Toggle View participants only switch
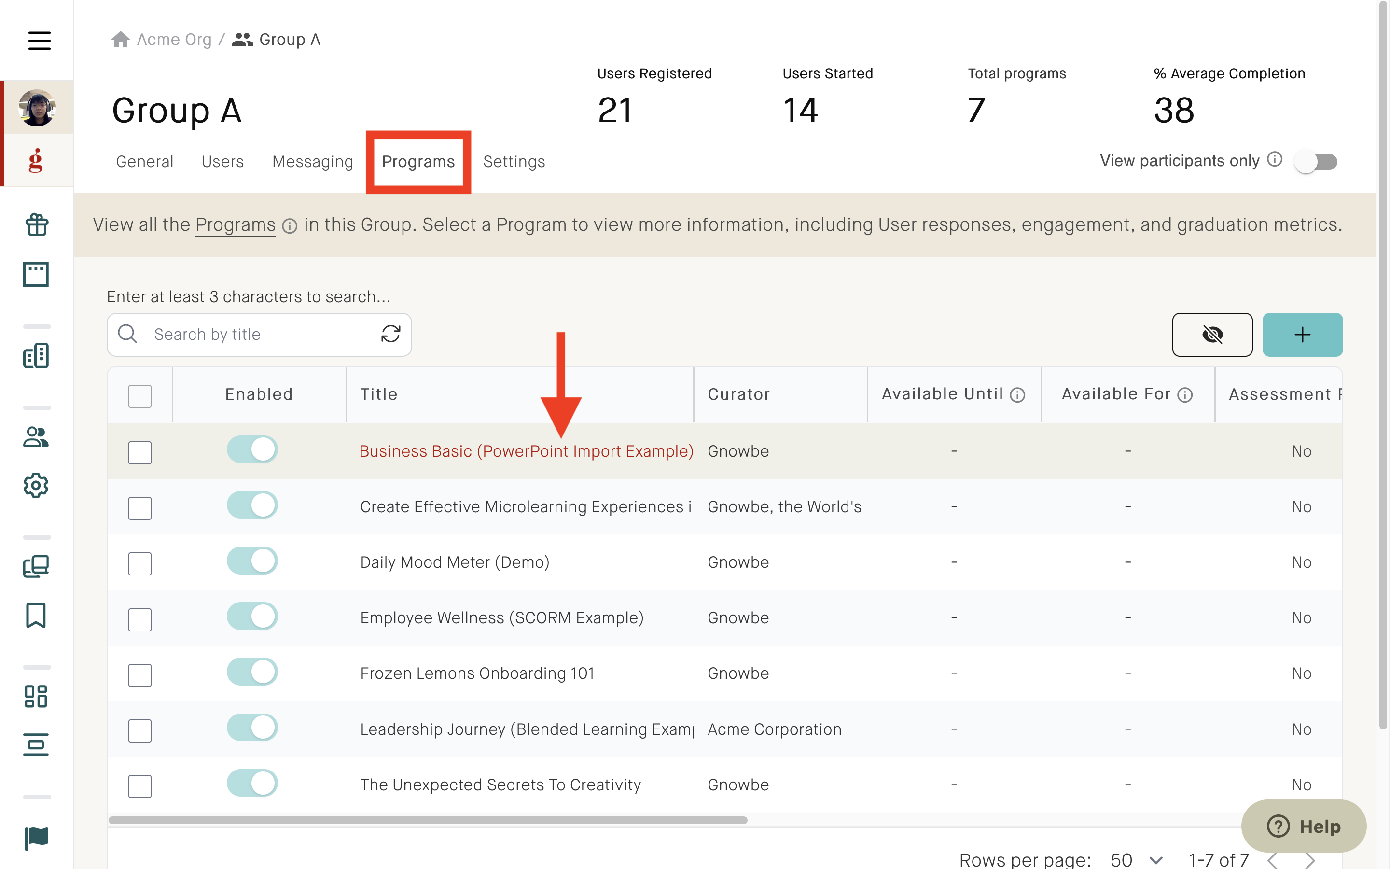 pyautogui.click(x=1316, y=162)
